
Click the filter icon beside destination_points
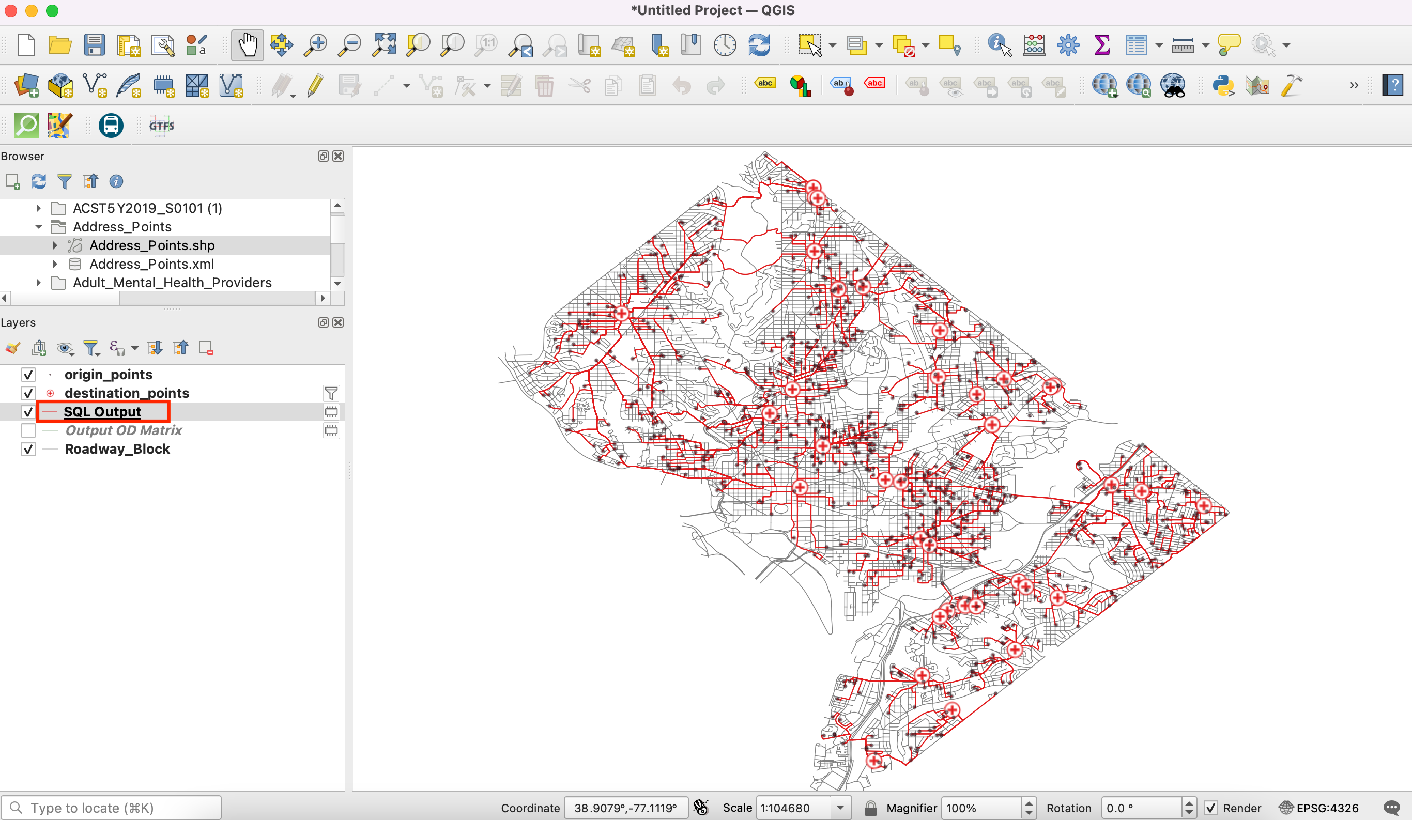click(x=331, y=393)
